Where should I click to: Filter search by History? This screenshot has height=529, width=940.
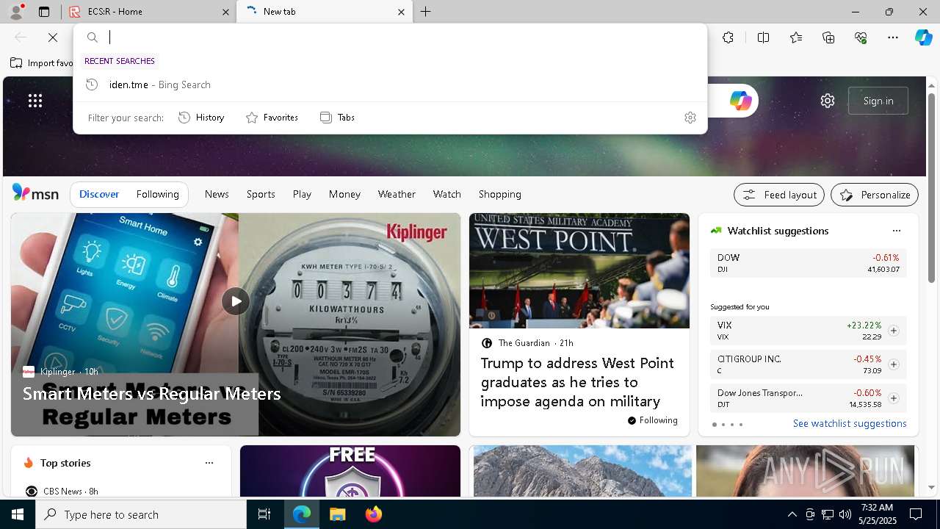(201, 118)
